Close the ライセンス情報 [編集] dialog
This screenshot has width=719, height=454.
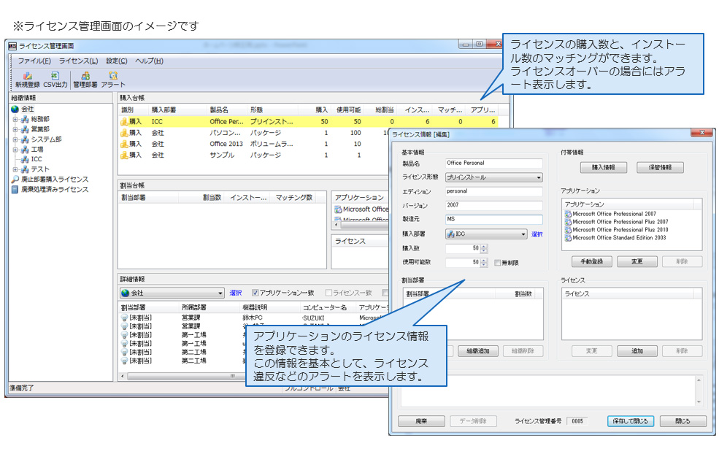click(701, 133)
